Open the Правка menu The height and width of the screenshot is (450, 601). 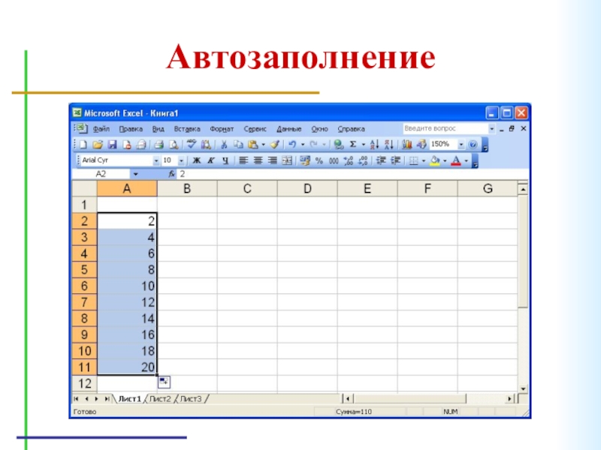[x=131, y=129]
